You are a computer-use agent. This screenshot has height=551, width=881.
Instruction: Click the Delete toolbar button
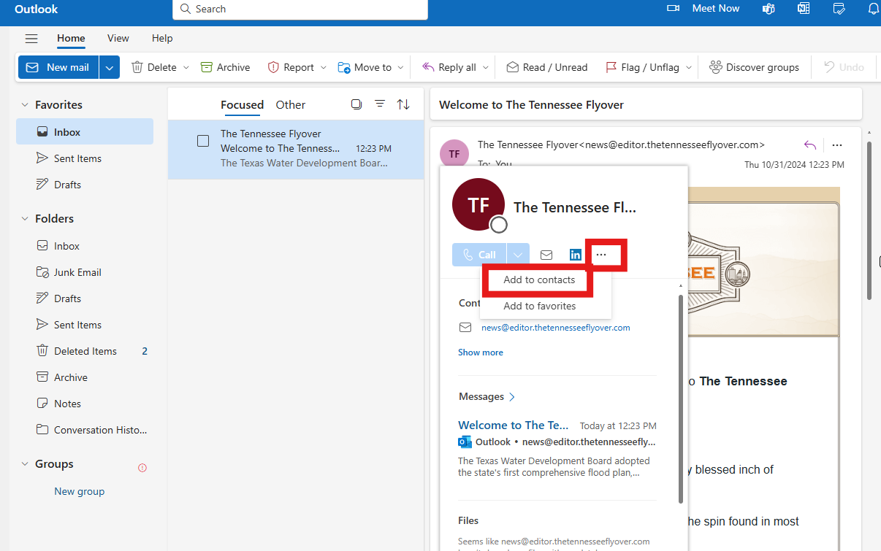154,67
